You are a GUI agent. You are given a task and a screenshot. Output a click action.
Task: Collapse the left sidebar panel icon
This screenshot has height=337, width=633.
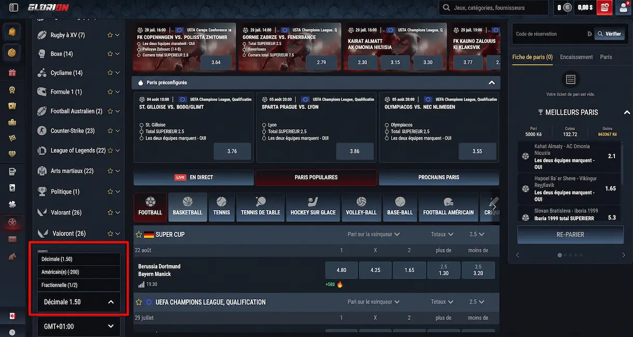pyautogui.click(x=14, y=8)
